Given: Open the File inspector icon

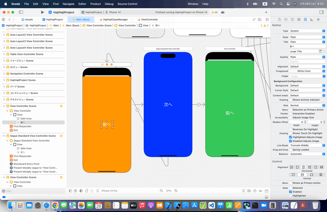Looking at the screenshot, I should (279, 20).
